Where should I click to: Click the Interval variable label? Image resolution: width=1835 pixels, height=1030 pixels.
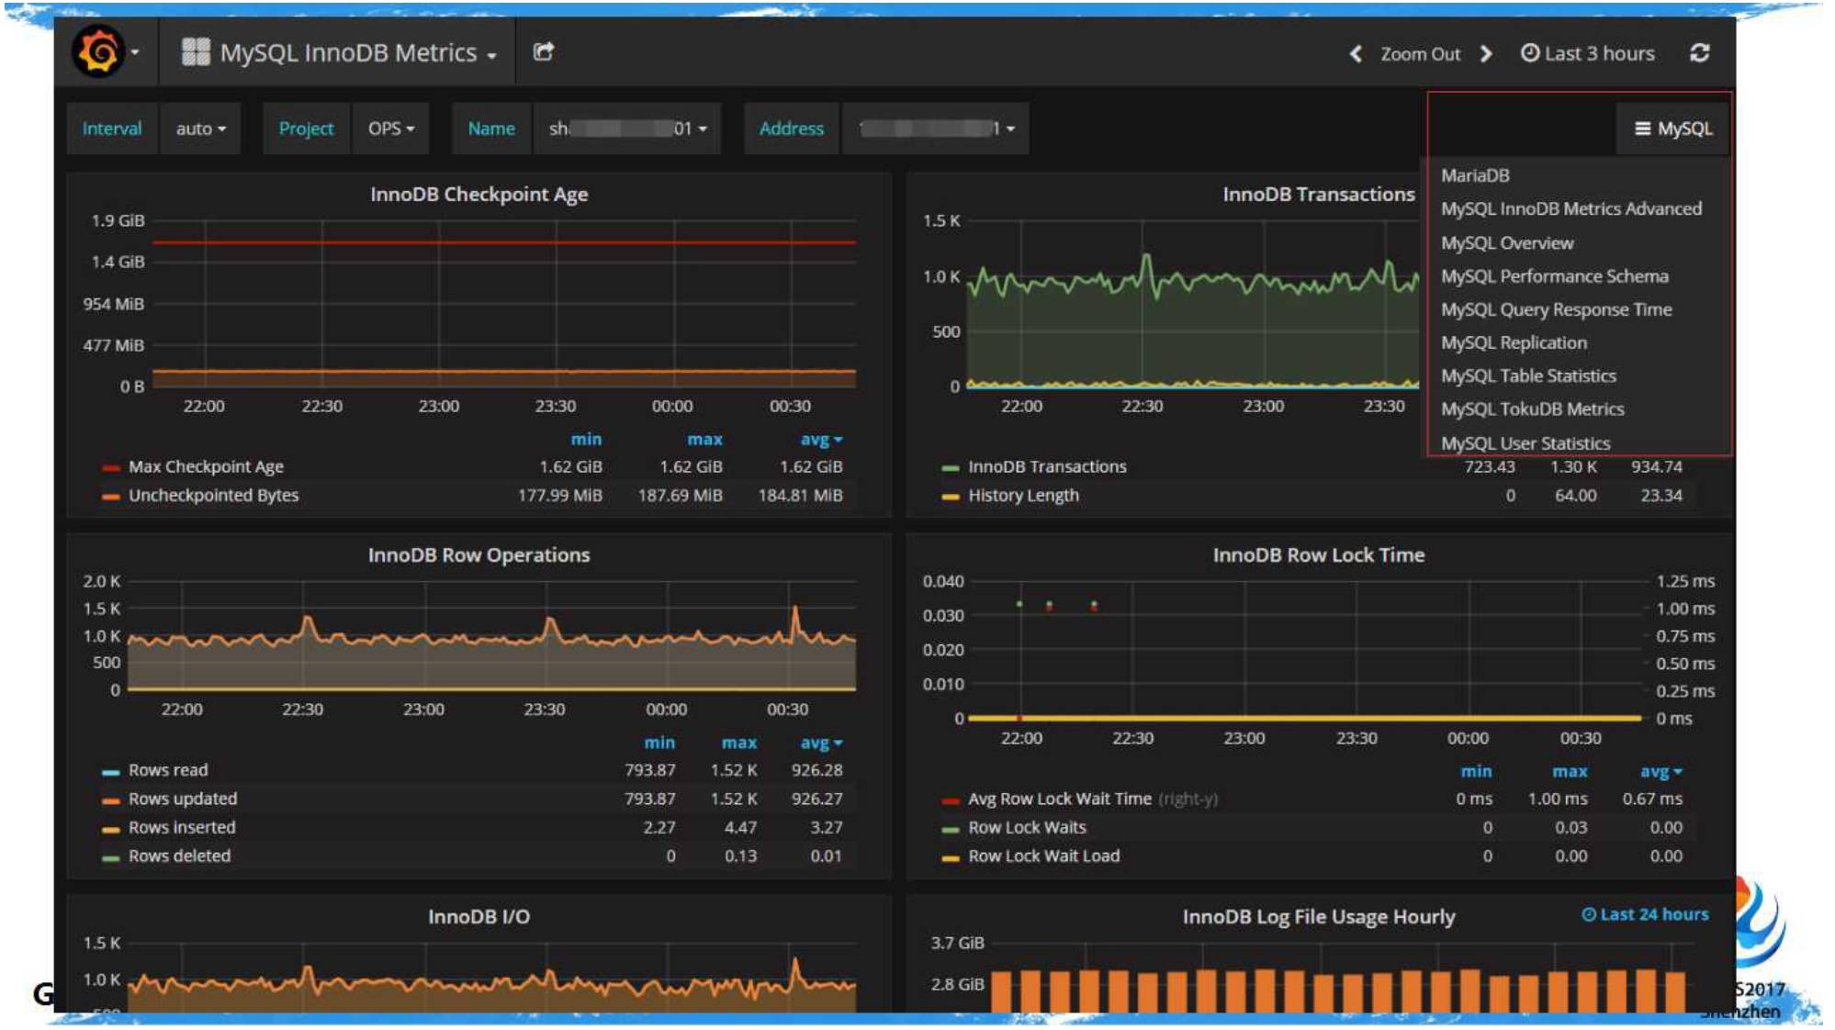[112, 129]
